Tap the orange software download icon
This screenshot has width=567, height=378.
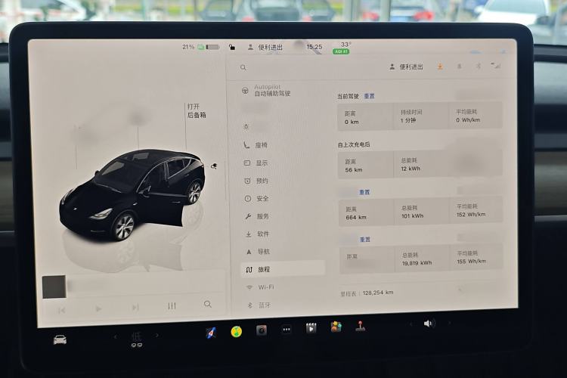tap(440, 67)
